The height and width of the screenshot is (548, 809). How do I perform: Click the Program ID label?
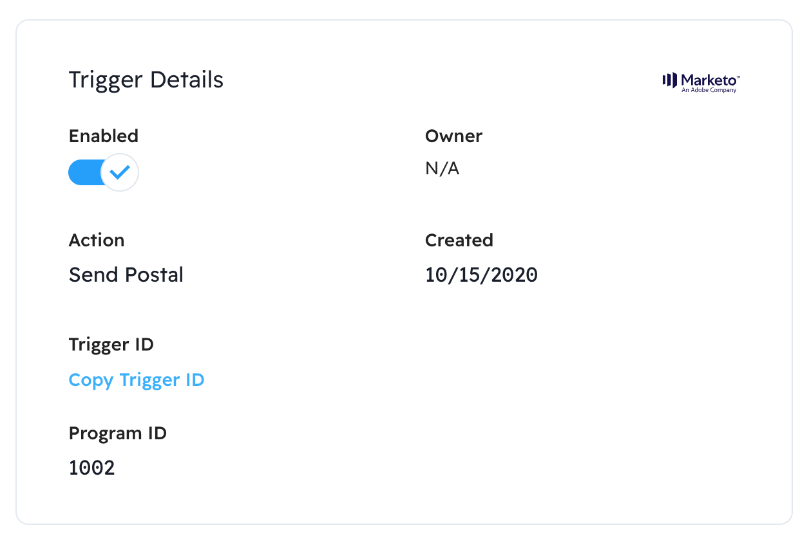click(x=118, y=434)
